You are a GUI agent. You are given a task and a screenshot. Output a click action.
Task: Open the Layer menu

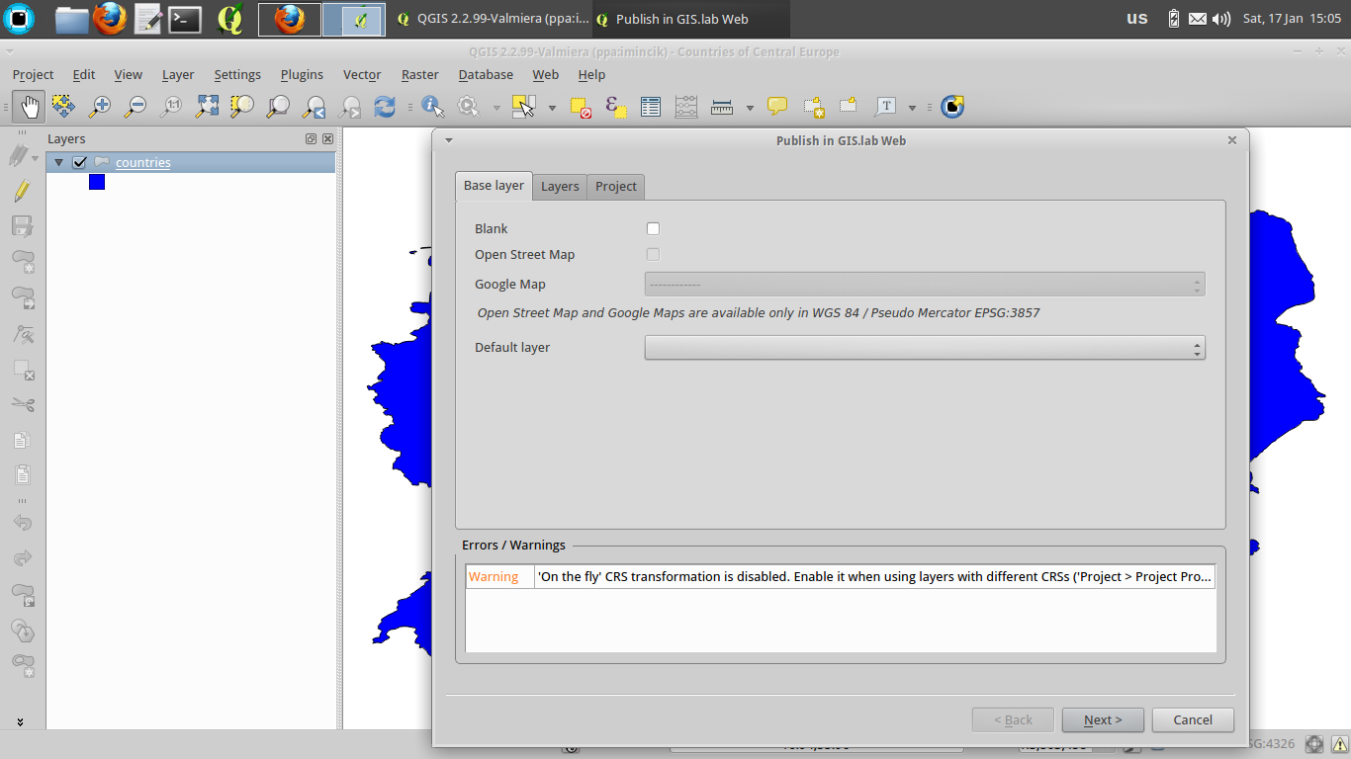[178, 74]
